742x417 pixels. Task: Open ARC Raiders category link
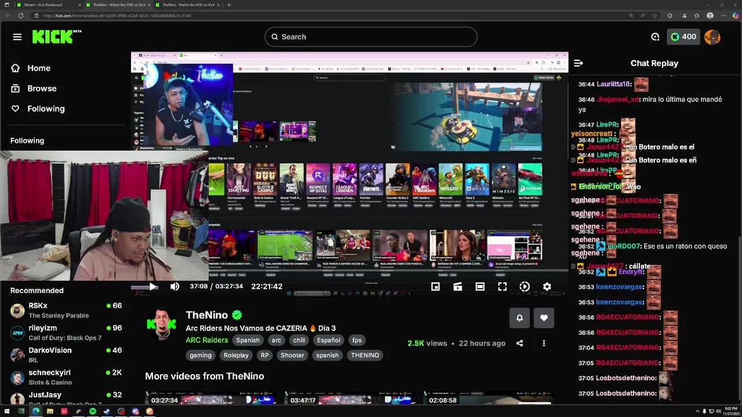pos(207,340)
